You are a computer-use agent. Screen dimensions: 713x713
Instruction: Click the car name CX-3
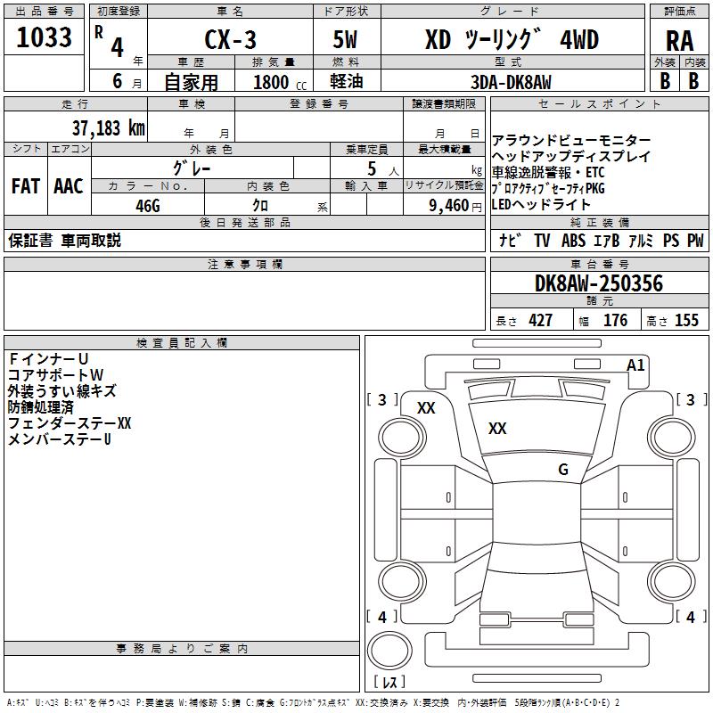click(230, 39)
